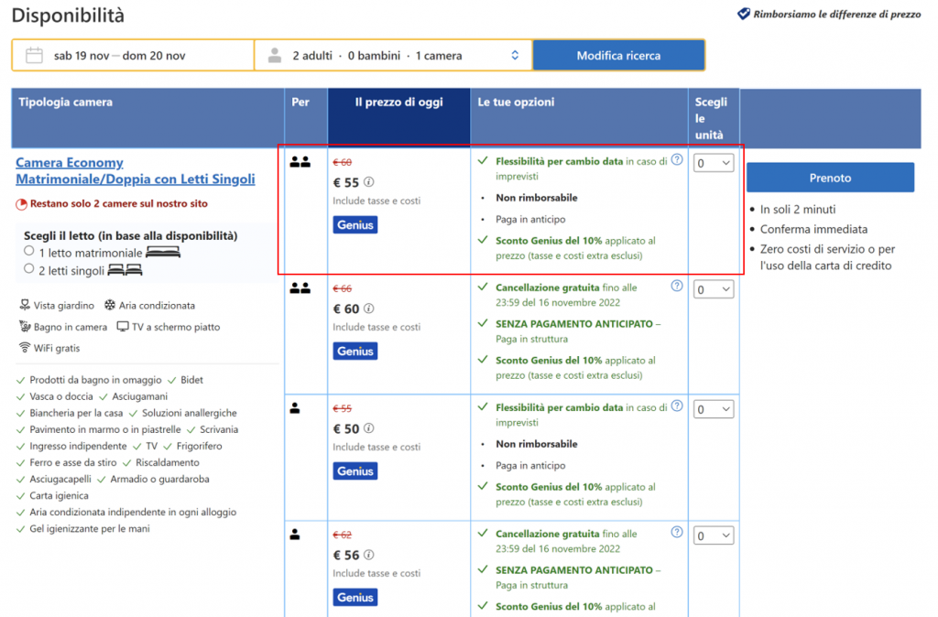This screenshot has width=938, height=617.
Task: Click the Il prezzo di oggi column header
Action: 398,103
